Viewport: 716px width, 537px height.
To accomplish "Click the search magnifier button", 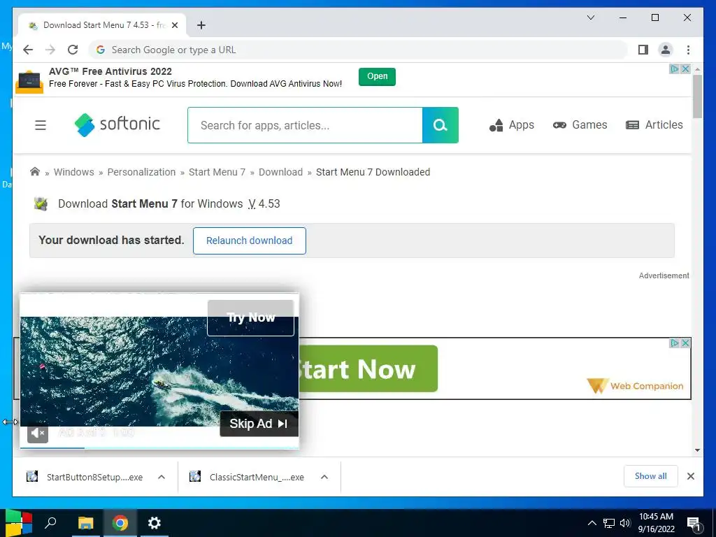I will (x=441, y=125).
